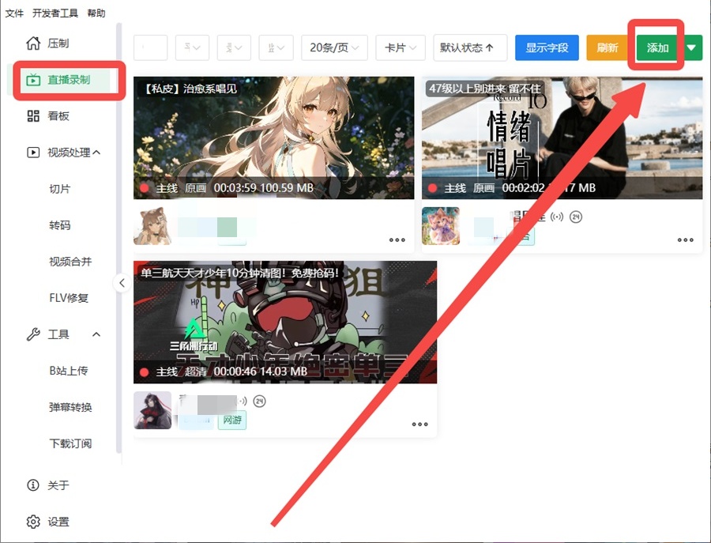
Task: Collapse the 工具 section chevron
Action: 96,334
